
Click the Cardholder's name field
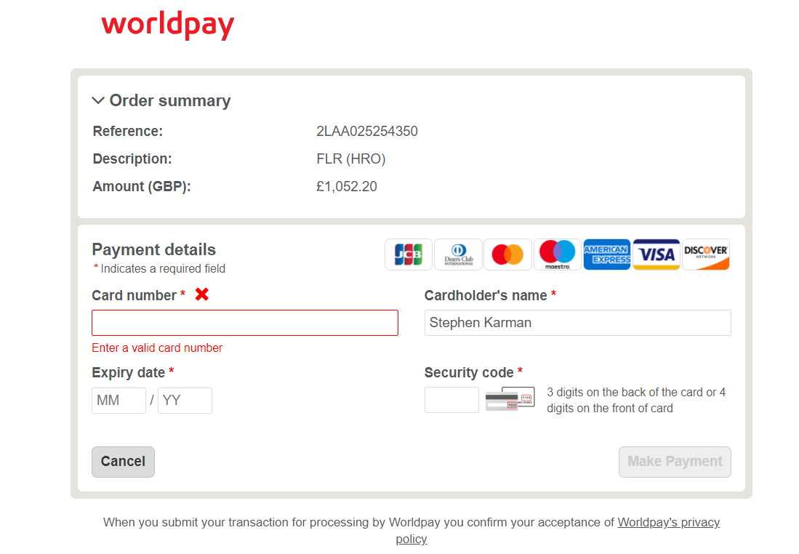coord(578,323)
